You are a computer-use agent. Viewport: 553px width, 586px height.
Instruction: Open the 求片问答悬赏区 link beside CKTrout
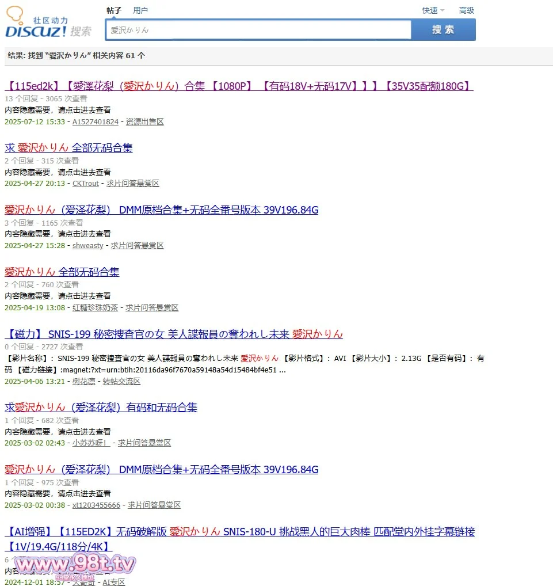[132, 184]
